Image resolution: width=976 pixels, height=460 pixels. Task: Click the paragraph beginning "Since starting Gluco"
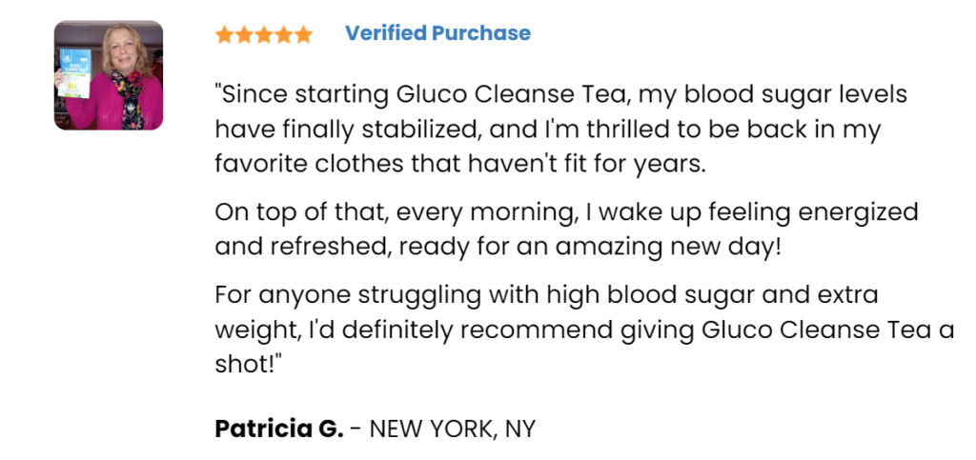(560, 129)
